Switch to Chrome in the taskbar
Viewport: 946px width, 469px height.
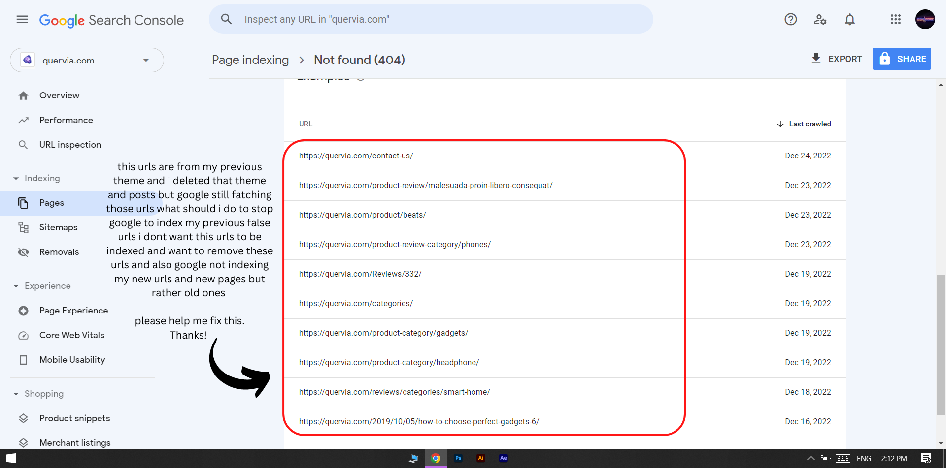tap(436, 458)
